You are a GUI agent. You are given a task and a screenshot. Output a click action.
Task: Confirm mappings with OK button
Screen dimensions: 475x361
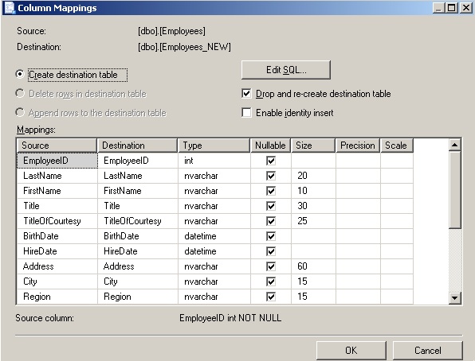[351, 351]
